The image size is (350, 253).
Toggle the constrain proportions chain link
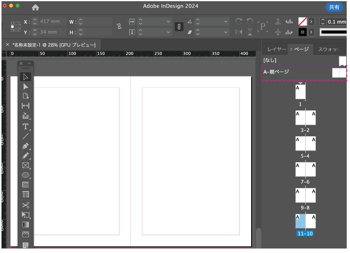[x=179, y=27]
